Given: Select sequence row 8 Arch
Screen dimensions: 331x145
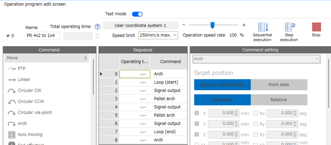Looking at the screenshot, I should coord(143,140).
